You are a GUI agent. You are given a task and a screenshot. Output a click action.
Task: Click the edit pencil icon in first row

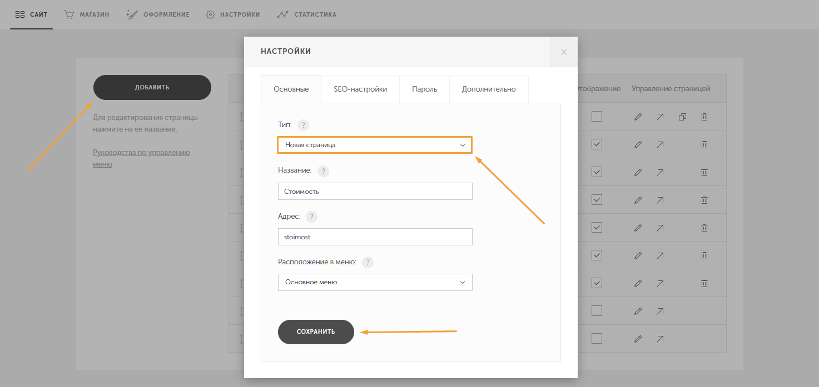(x=638, y=117)
